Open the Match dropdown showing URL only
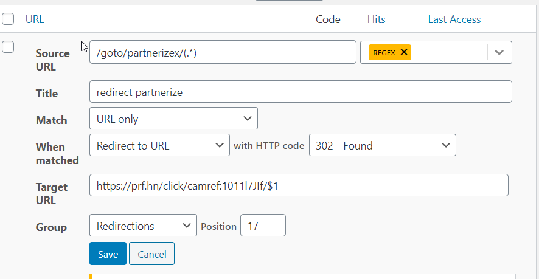The width and height of the screenshot is (539, 279). (173, 119)
